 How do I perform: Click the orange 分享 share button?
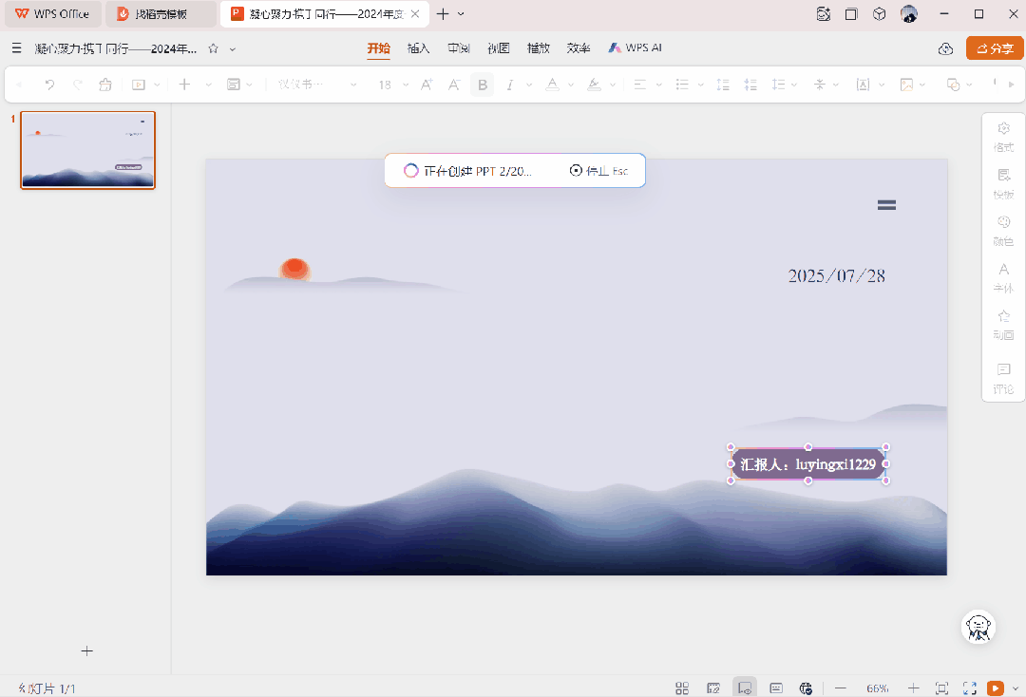(x=995, y=48)
